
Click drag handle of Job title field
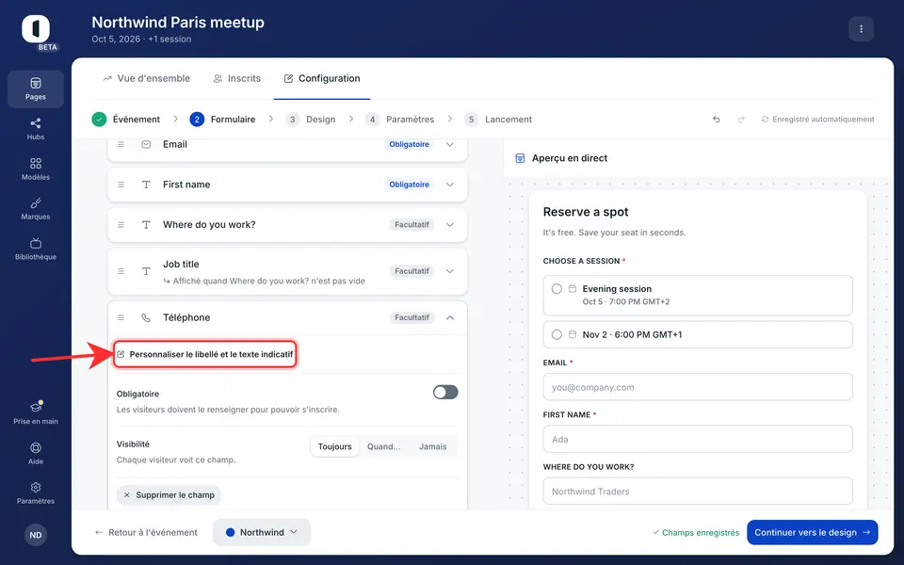pyautogui.click(x=121, y=271)
